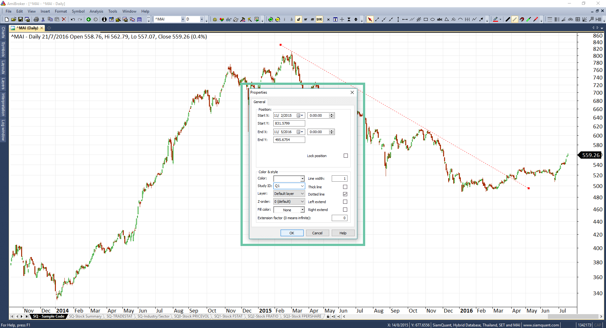Click the green back navigation arrow
Screen dimensions: 606x328
coord(89,20)
